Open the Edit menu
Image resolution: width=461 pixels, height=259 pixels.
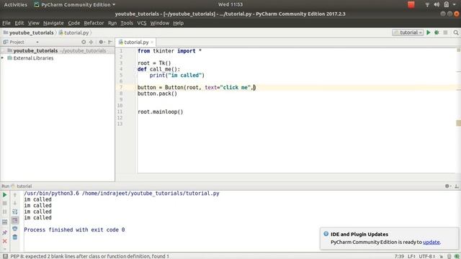tap(19, 23)
